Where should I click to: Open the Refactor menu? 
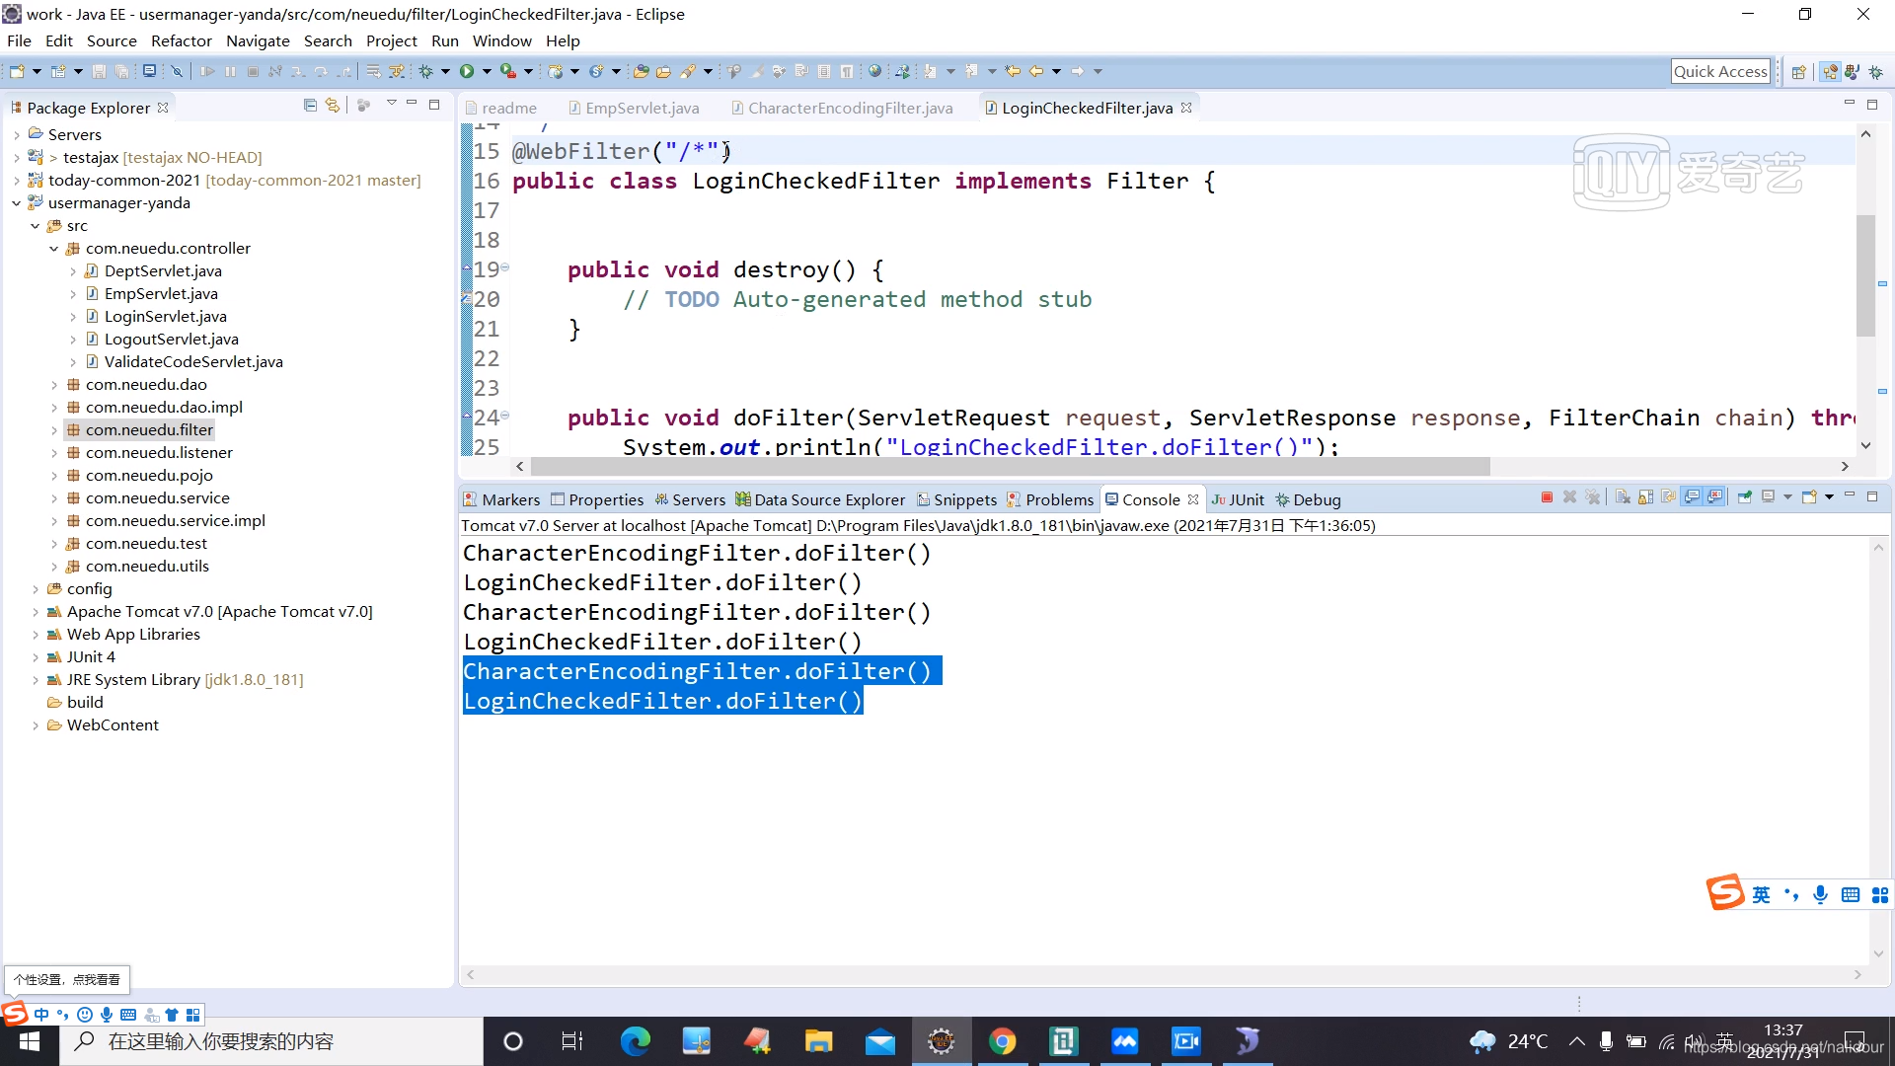pos(182,41)
